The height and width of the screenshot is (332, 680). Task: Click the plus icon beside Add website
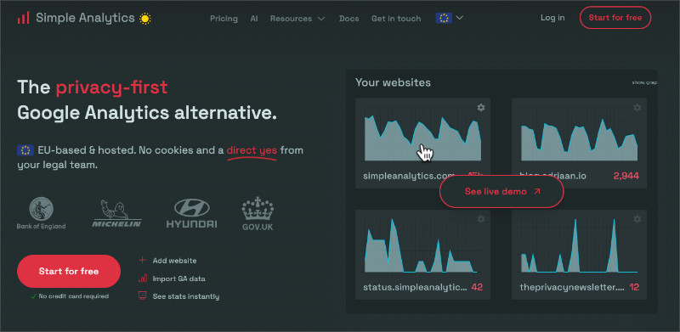[x=142, y=261]
